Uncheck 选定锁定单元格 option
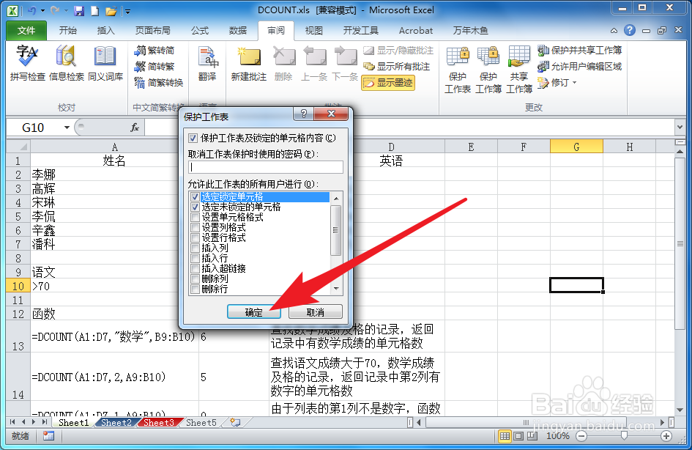Viewport: 692px width, 450px height. point(195,197)
